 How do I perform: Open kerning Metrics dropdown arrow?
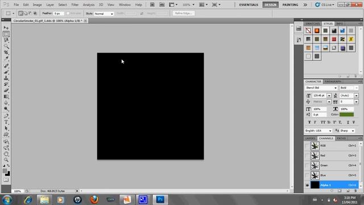point(329,101)
